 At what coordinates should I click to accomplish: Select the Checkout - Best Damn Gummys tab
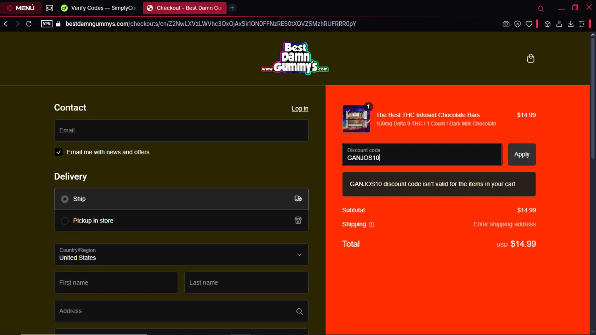[x=184, y=8]
